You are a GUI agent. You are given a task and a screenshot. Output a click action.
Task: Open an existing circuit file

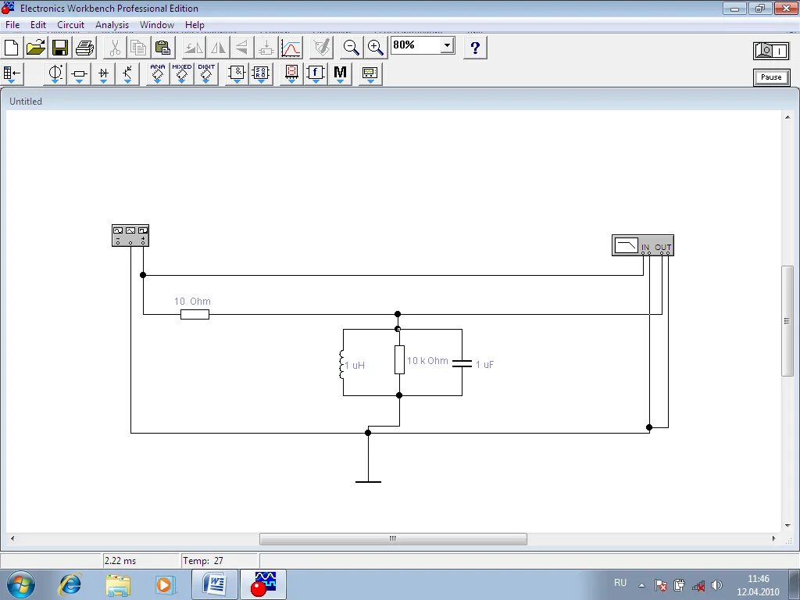point(36,48)
